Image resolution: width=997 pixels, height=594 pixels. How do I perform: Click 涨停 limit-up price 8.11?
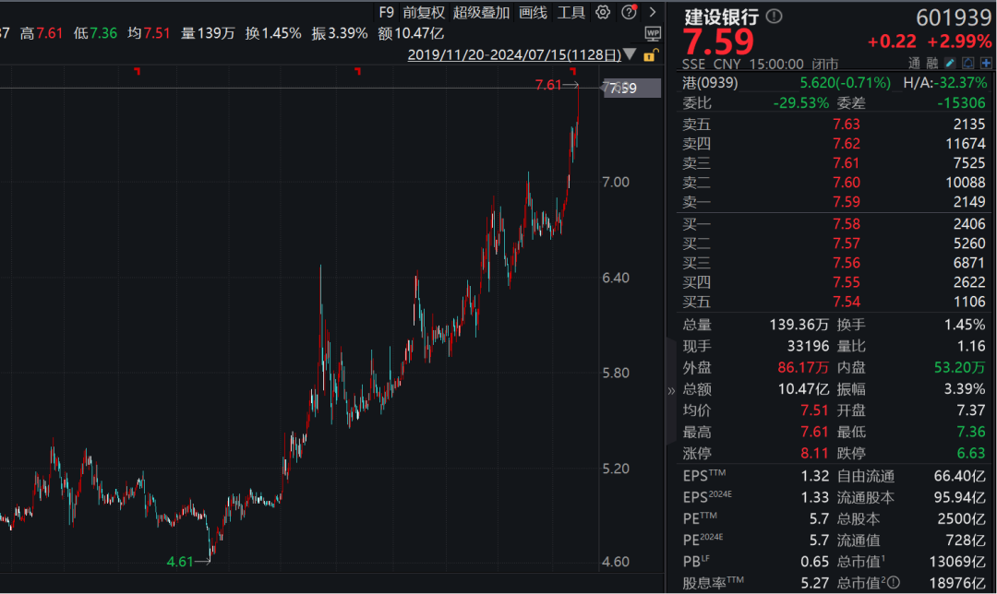coord(814,454)
